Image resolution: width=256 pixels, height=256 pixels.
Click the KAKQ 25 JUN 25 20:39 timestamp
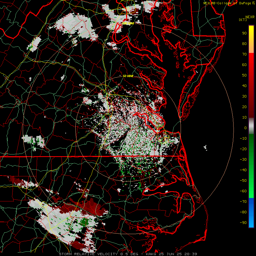tap(172, 254)
